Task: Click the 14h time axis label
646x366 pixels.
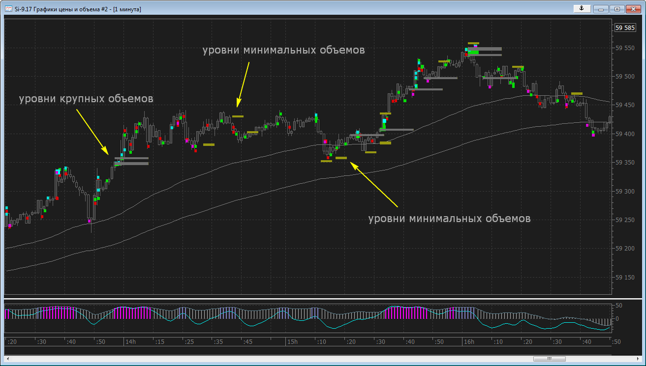Action: [x=130, y=342]
